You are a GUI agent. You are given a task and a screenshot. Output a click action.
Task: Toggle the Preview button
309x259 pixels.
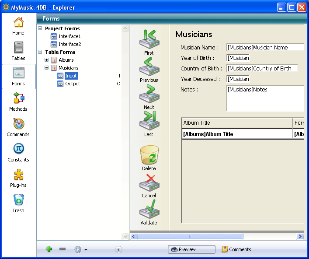(x=191, y=249)
